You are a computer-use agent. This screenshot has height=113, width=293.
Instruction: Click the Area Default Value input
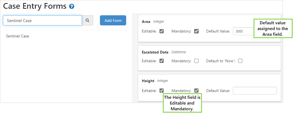point(243,31)
